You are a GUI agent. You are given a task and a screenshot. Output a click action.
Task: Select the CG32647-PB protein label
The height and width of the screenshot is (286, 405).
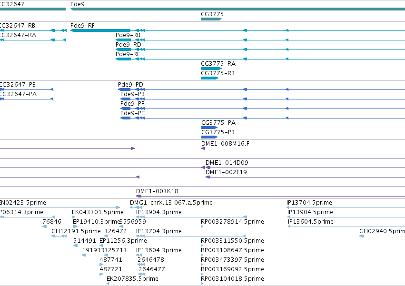pyautogui.click(x=18, y=85)
